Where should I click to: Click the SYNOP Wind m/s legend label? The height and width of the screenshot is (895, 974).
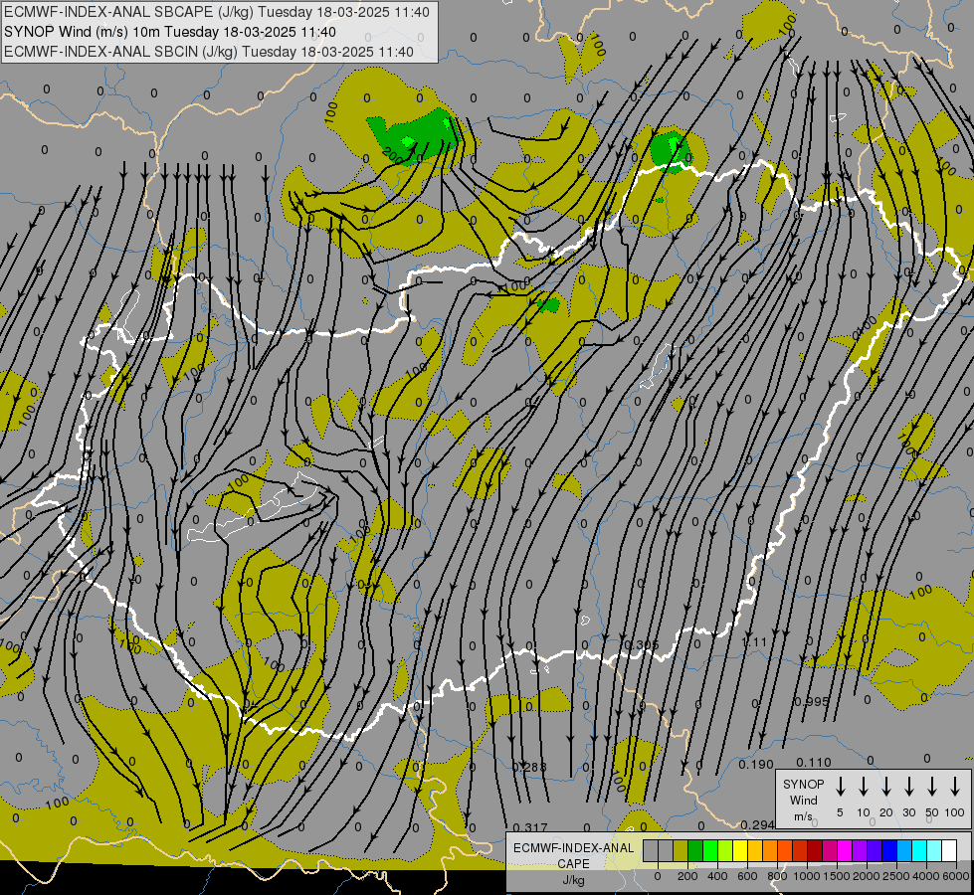point(803,800)
